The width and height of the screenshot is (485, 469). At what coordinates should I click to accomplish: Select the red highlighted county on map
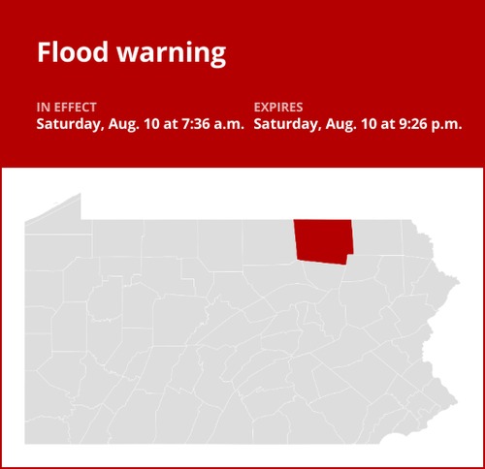324,241
